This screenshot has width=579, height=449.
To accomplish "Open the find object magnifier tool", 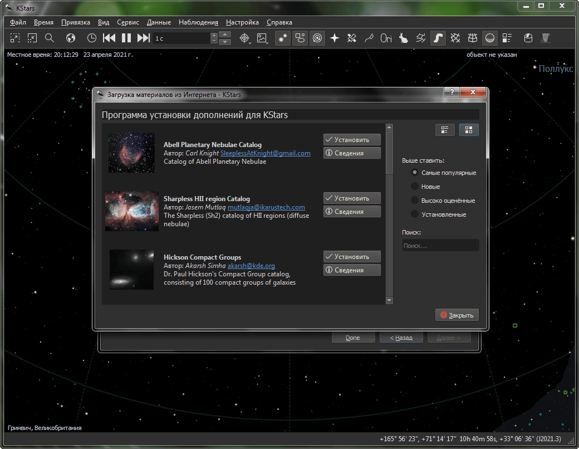I will pyautogui.click(x=50, y=38).
